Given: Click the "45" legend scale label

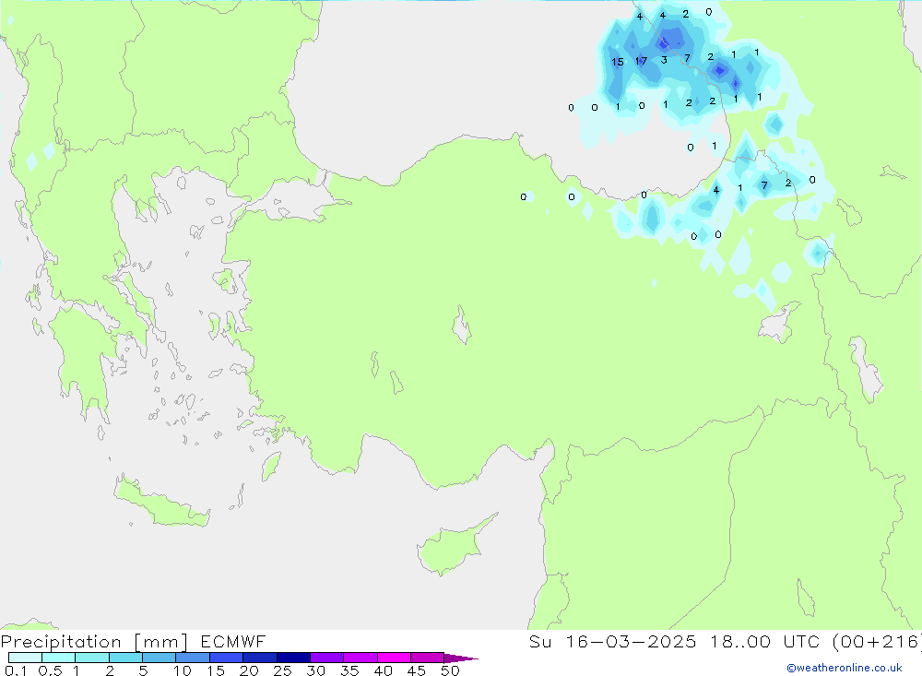Looking at the screenshot, I should (x=417, y=670).
